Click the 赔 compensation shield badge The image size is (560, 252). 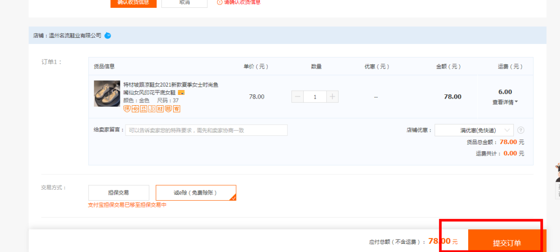[168, 109]
